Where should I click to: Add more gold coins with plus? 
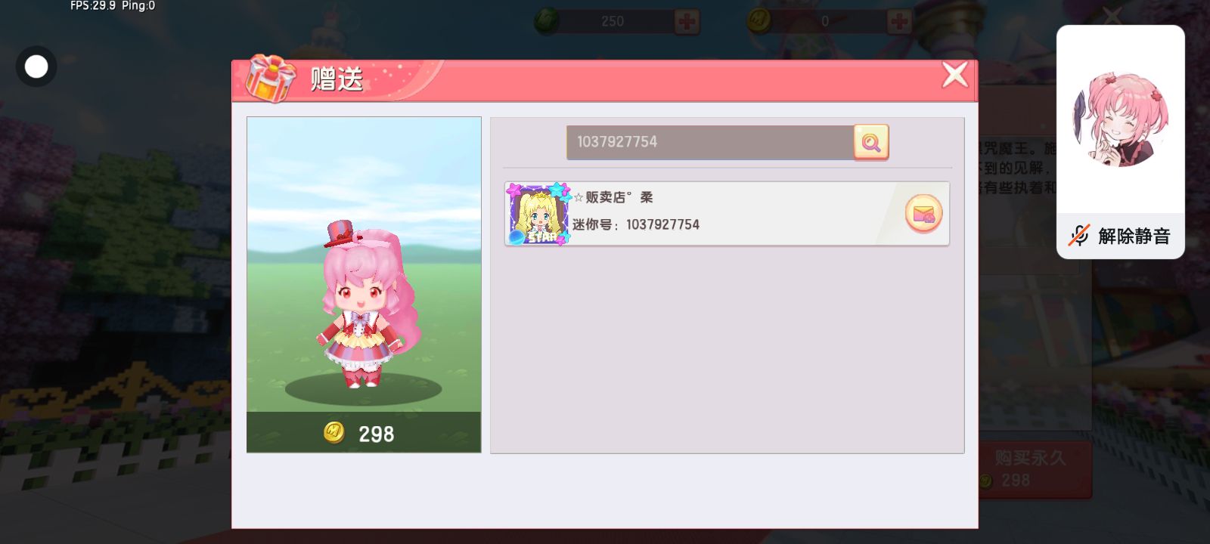tap(899, 22)
